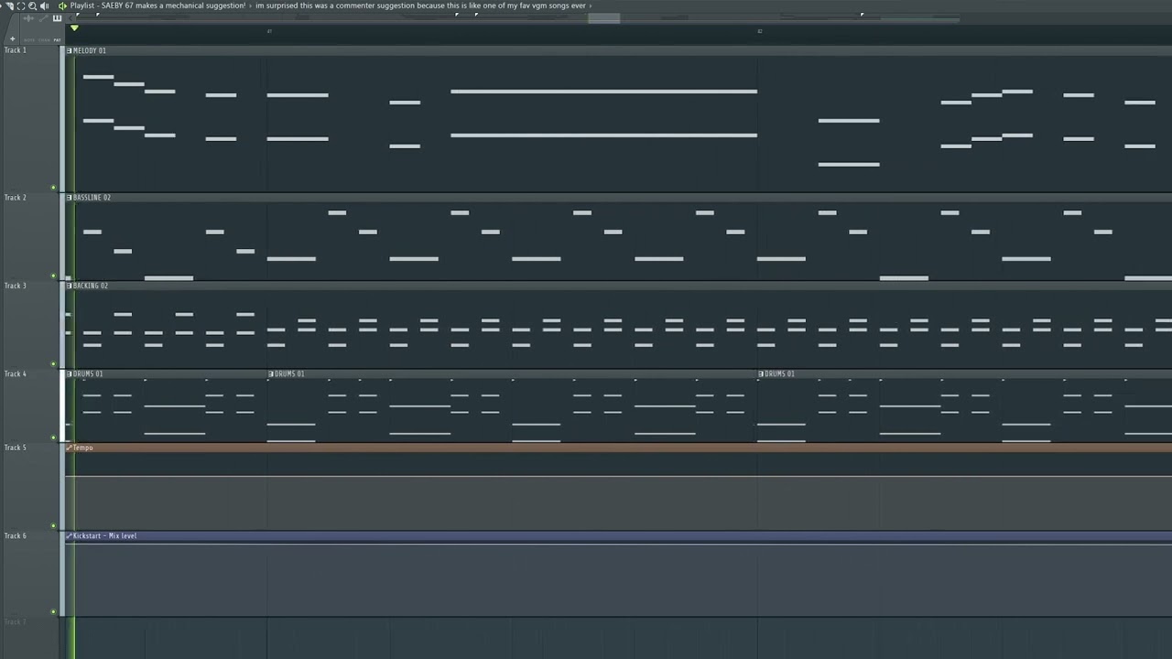Select the automation clip line icon
Viewport: 1172px width, 659px height.
pyautogui.click(x=43, y=18)
